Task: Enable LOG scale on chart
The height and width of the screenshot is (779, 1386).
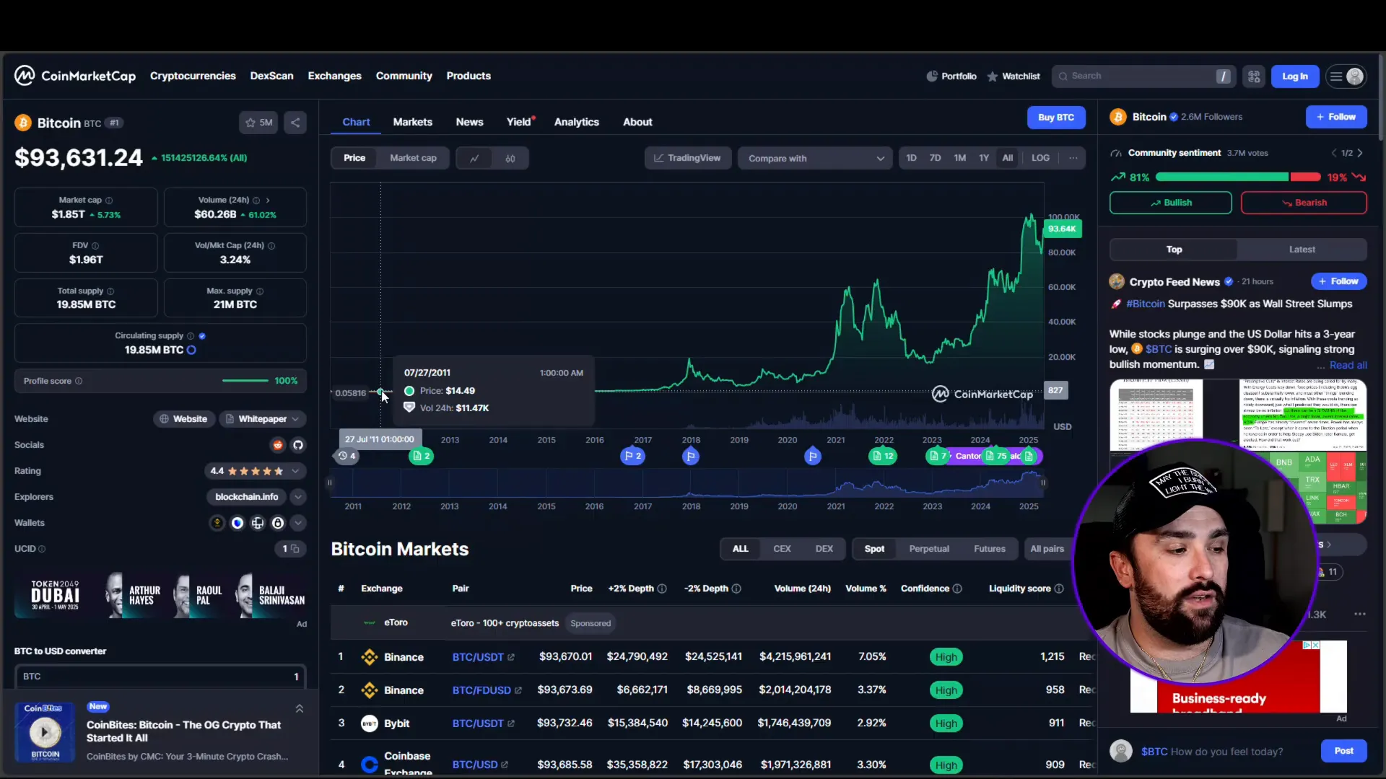Action: point(1040,158)
